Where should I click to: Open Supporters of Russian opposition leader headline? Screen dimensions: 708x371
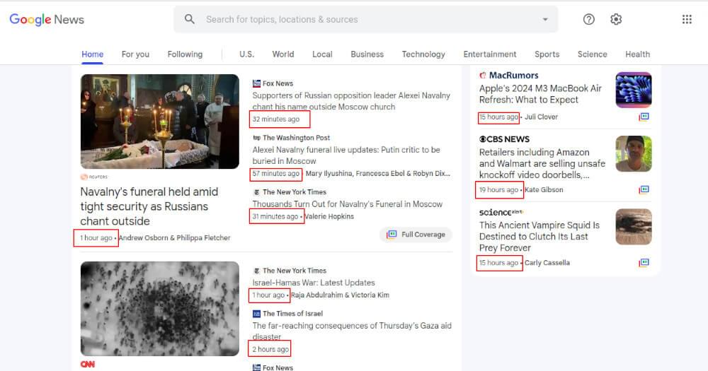351,101
